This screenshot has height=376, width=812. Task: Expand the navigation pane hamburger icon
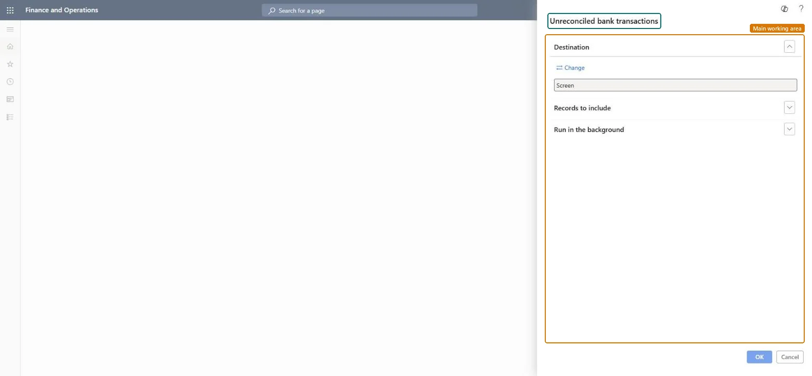10,30
